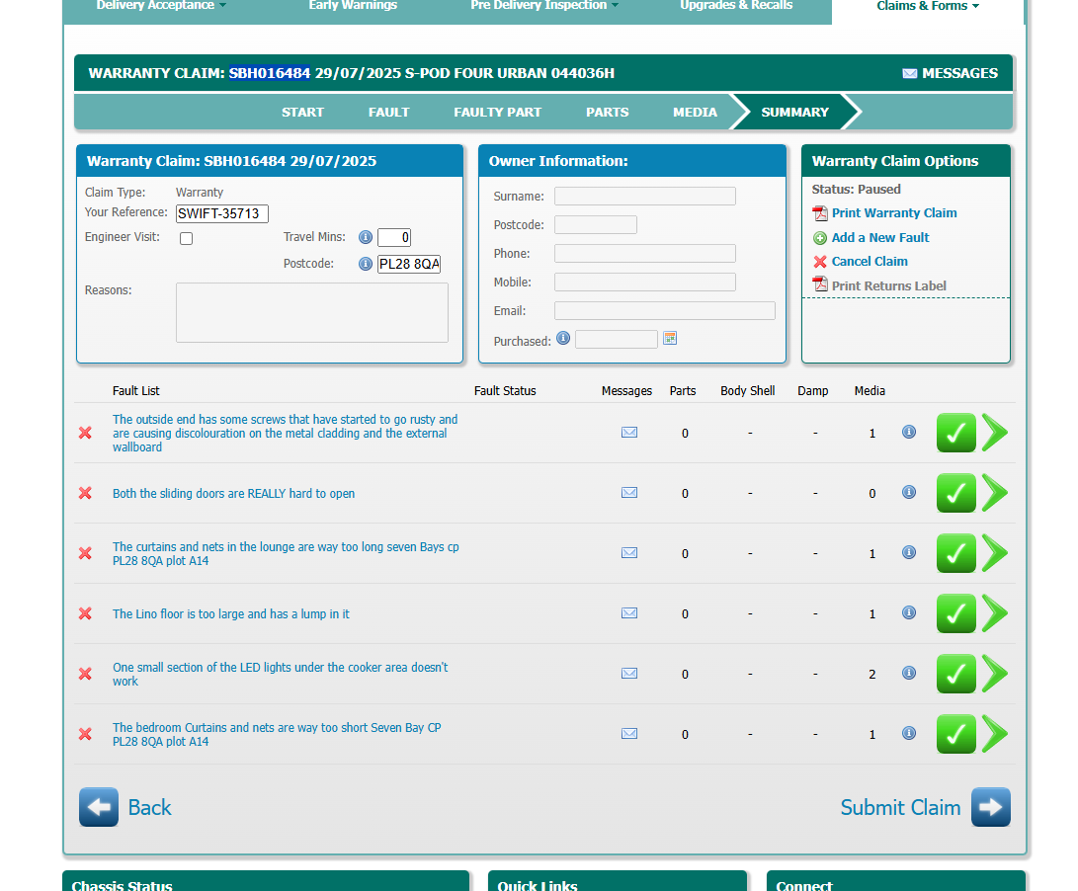Go to the MEDIA step tab
This screenshot has height=891, width=1078.
click(x=695, y=112)
